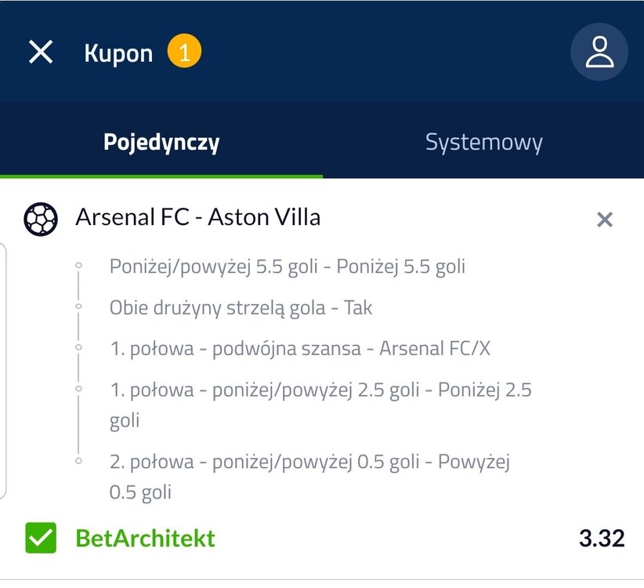Image resolution: width=644 pixels, height=588 pixels.
Task: Select the Arsenal FC - Aston Villa match title
Action: (198, 217)
